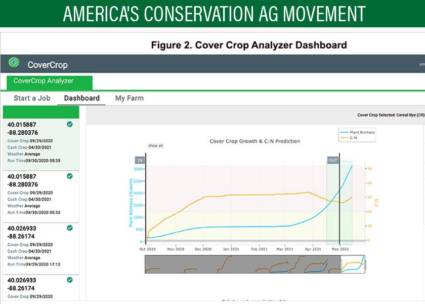Image resolution: width=425 pixels, height=304 pixels.
Task: Select job run at 09/30/2020 05:35
Action: 41,144
